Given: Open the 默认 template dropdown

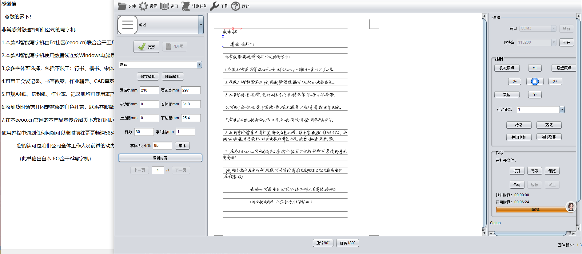Looking at the screenshot, I should click(x=199, y=64).
